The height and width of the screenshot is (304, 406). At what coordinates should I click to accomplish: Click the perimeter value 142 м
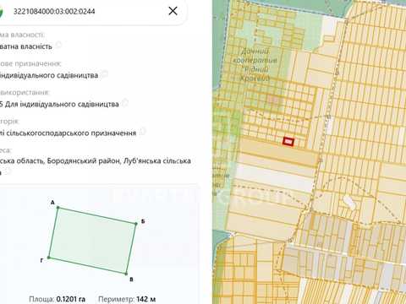point(146,299)
